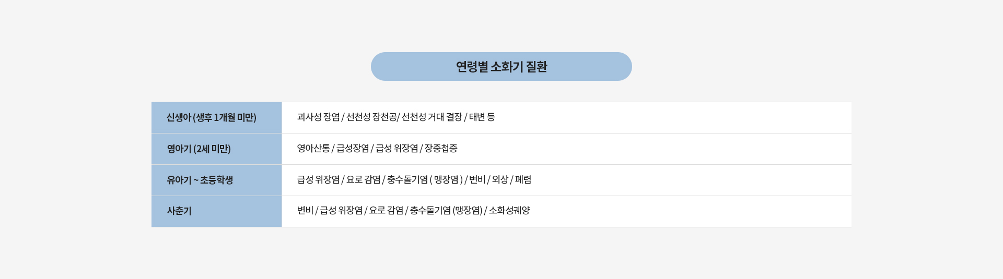
Task: Select the 사춘기 row header
Action: pyautogui.click(x=179, y=211)
